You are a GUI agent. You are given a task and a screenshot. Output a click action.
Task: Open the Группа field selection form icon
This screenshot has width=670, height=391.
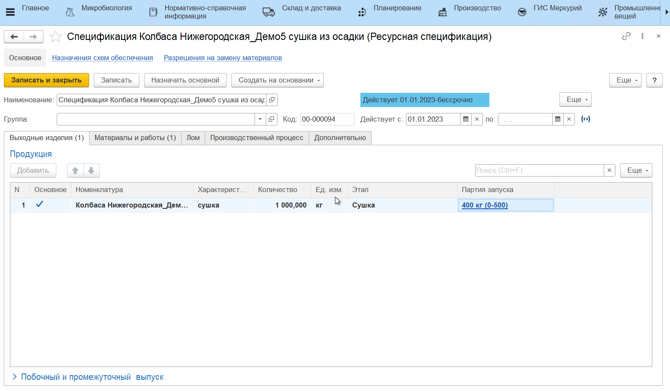click(271, 119)
